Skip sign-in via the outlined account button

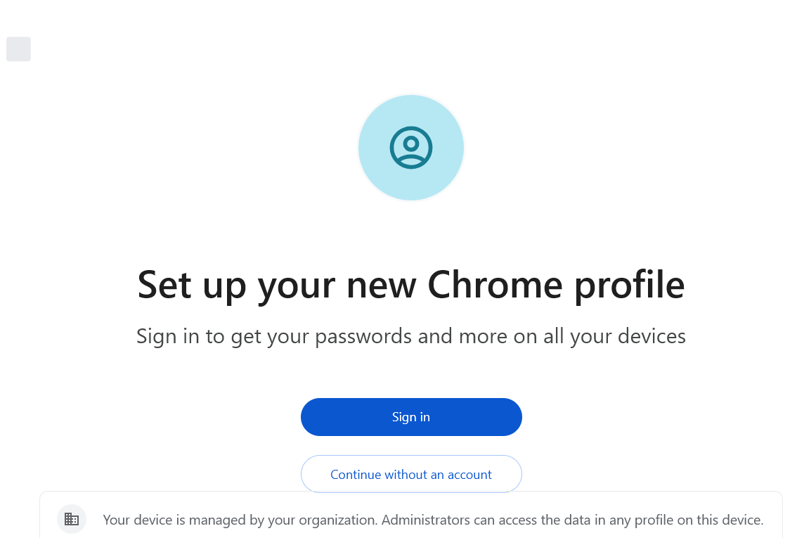pos(411,475)
